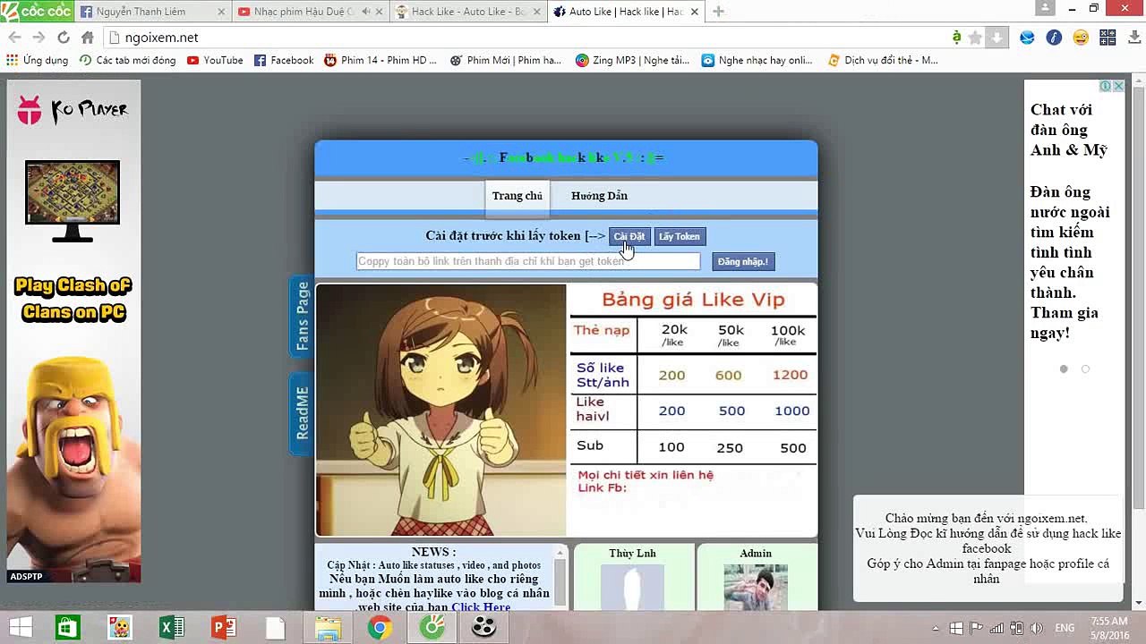Open PowerPoint from the taskbar
Screen dimensions: 1146x644
(x=223, y=627)
